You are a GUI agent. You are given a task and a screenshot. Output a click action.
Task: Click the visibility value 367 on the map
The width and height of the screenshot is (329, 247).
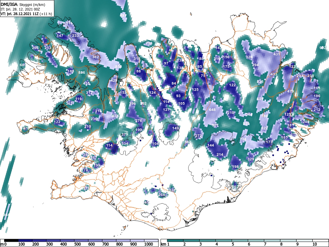point(69,103)
